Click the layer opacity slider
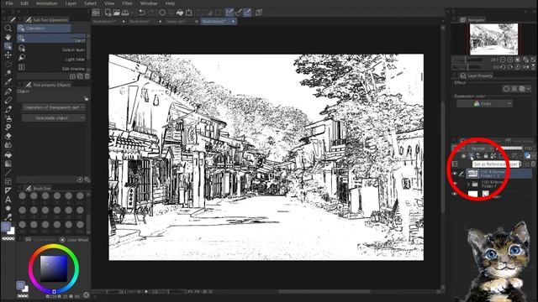 [x=510, y=148]
